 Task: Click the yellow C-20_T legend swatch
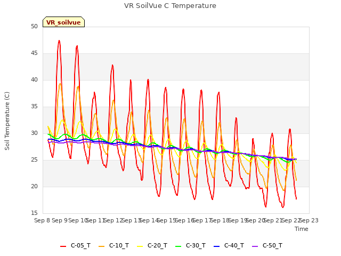(140, 246)
